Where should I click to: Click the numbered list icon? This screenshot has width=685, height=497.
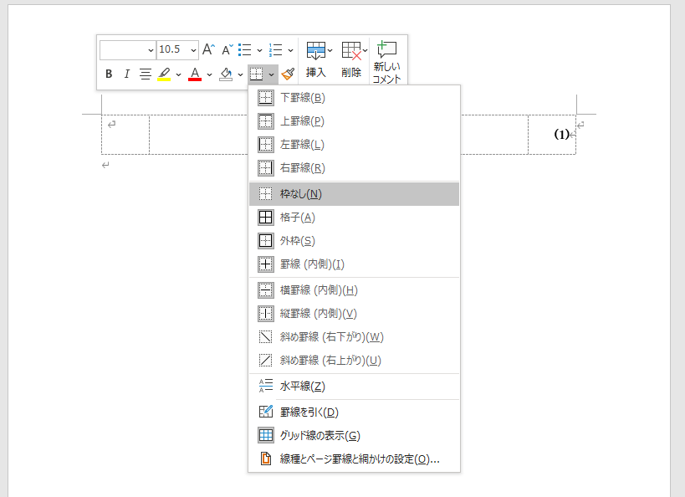276,50
